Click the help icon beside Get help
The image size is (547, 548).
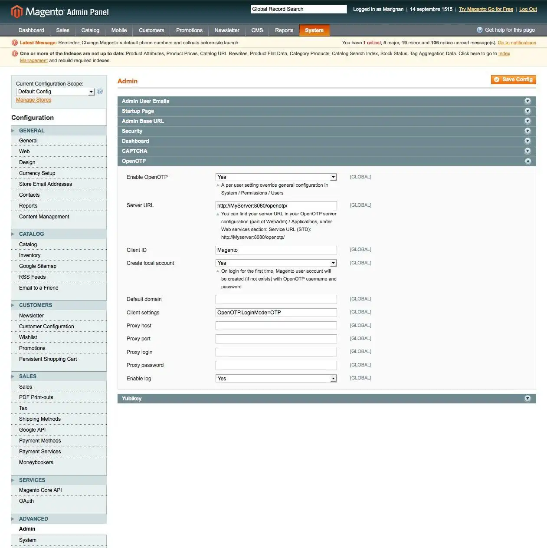coord(479,30)
